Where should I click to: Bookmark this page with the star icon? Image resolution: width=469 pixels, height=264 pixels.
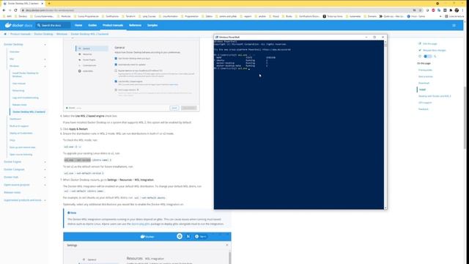420,10
